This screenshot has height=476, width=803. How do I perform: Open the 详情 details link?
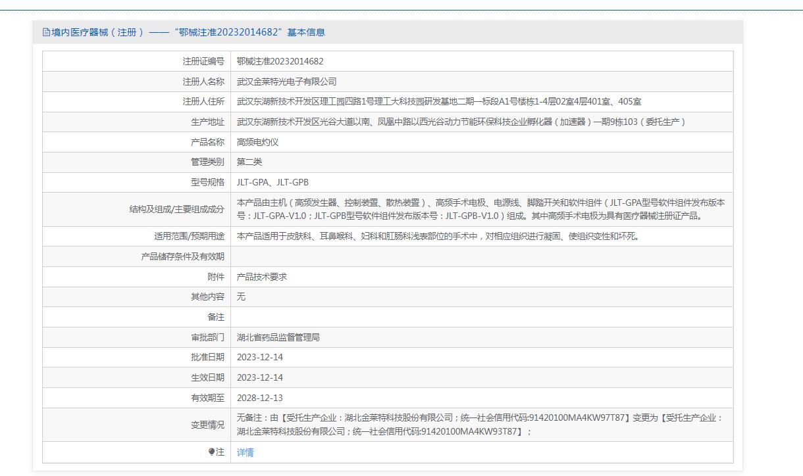point(245,452)
